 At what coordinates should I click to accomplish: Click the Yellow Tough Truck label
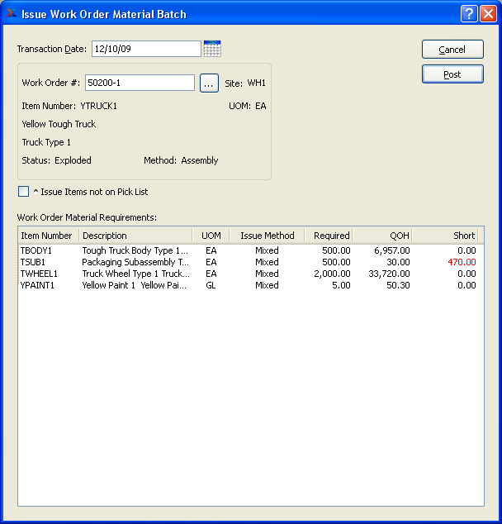click(x=59, y=124)
